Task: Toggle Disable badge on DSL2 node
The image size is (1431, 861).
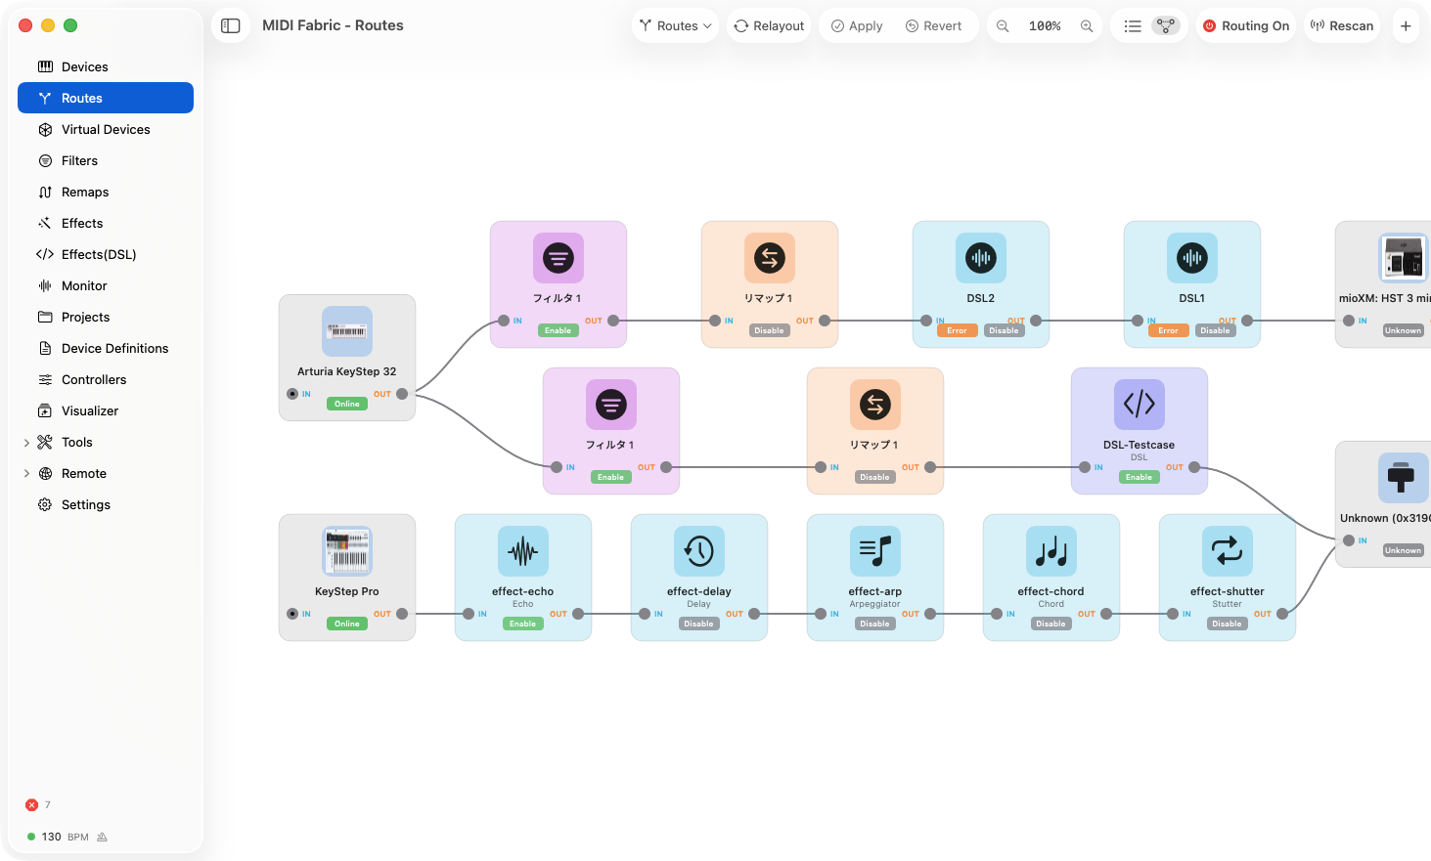Action: click(1005, 330)
